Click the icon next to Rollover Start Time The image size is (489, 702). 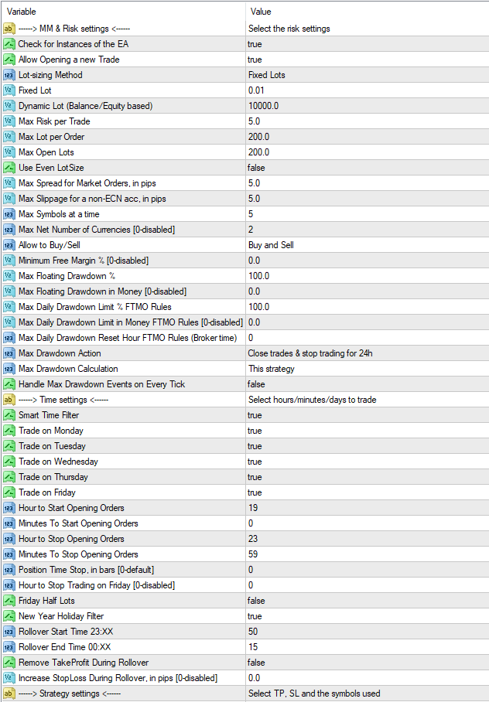pos(9,632)
